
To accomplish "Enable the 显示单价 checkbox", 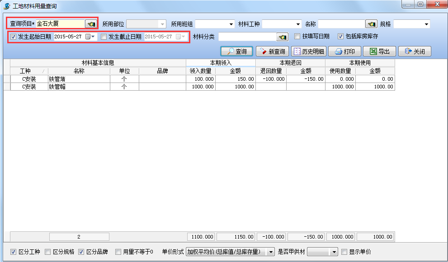I will [x=344, y=252].
